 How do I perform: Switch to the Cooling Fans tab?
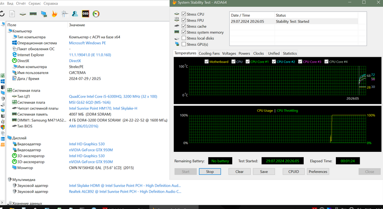(x=209, y=53)
